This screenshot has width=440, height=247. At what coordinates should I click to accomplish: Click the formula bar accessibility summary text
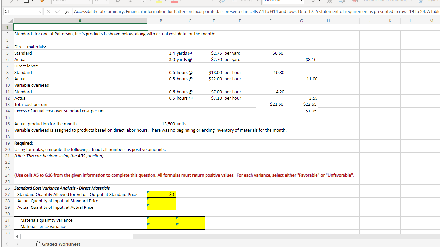pos(257,12)
